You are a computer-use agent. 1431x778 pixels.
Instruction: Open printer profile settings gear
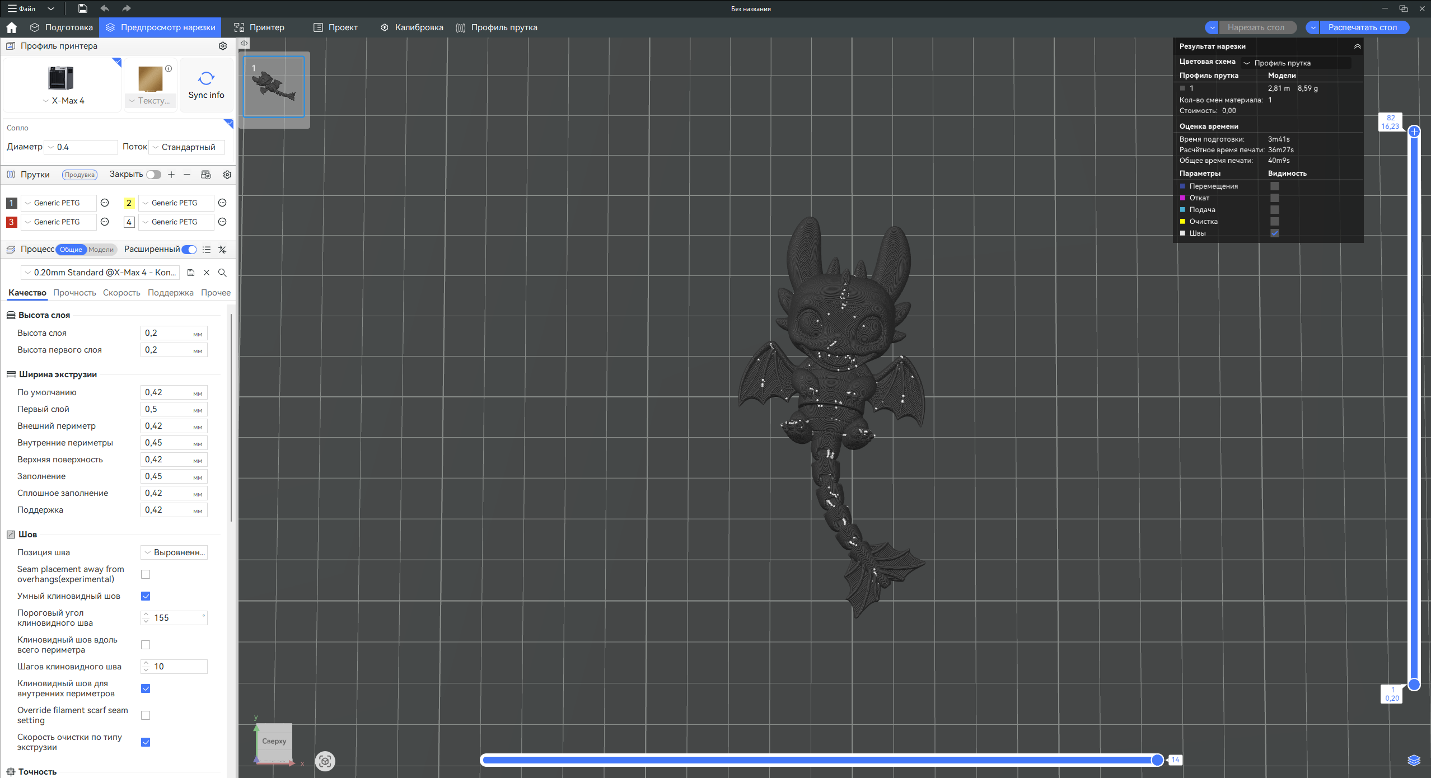tap(223, 46)
